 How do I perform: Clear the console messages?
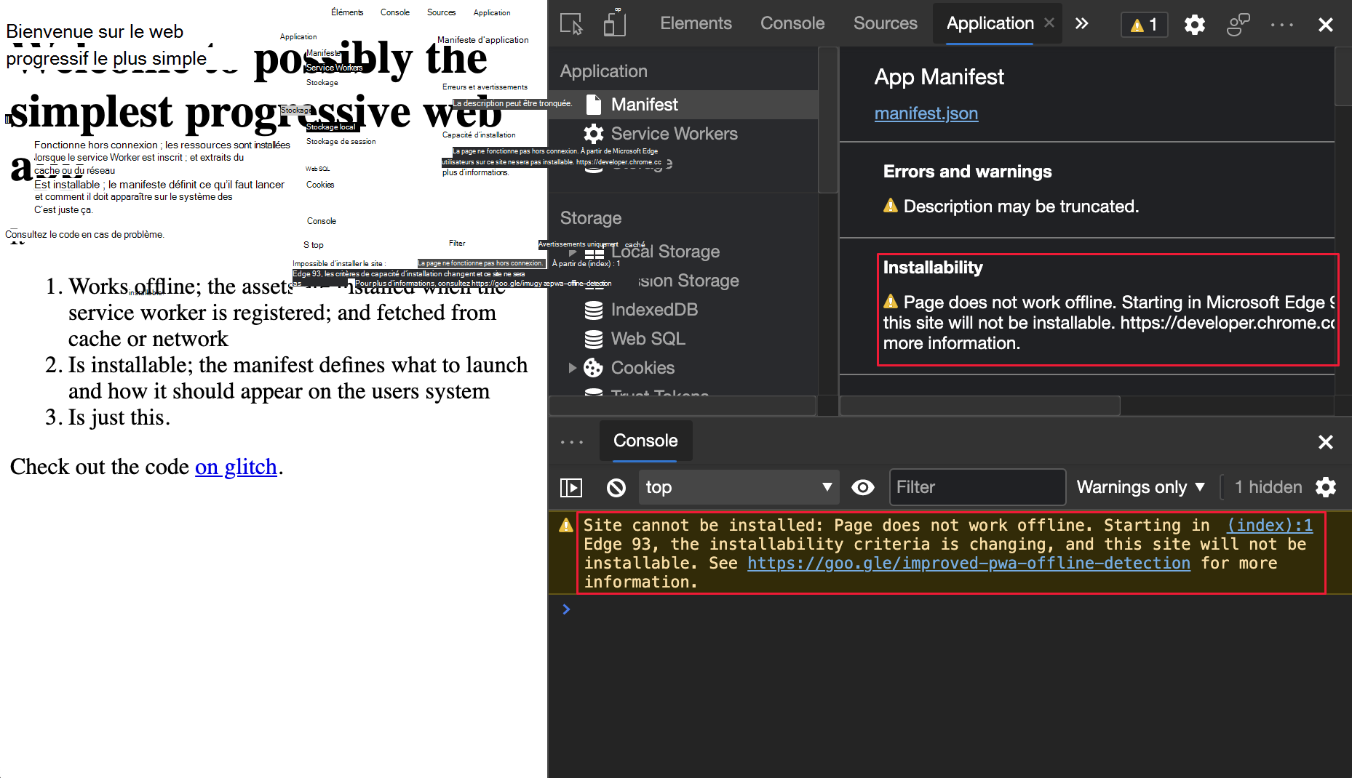pyautogui.click(x=616, y=487)
